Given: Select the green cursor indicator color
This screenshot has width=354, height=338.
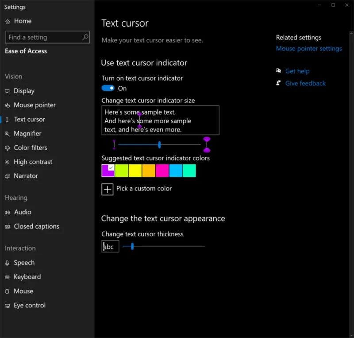Looking at the screenshot, I should coord(121,171).
